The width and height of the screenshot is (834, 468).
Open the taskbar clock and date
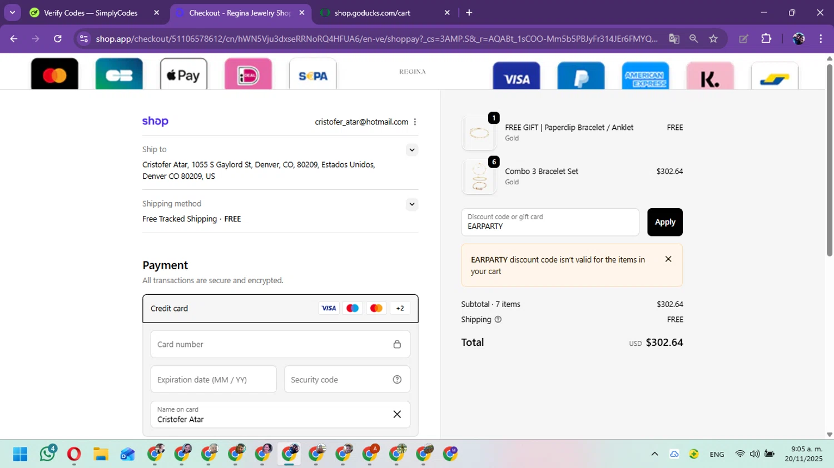[x=804, y=454]
